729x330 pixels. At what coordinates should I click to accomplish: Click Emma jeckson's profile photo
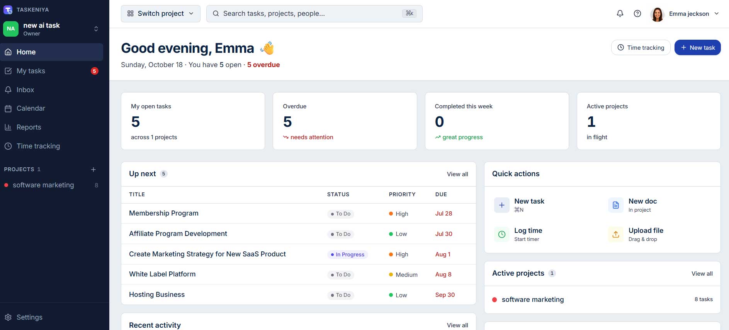(657, 14)
